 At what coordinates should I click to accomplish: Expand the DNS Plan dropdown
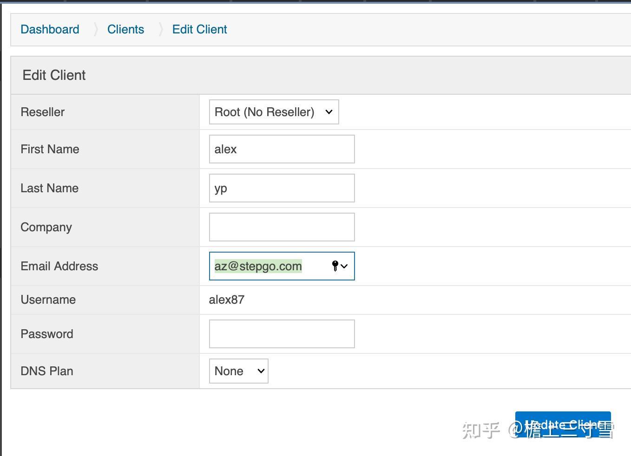click(x=238, y=371)
